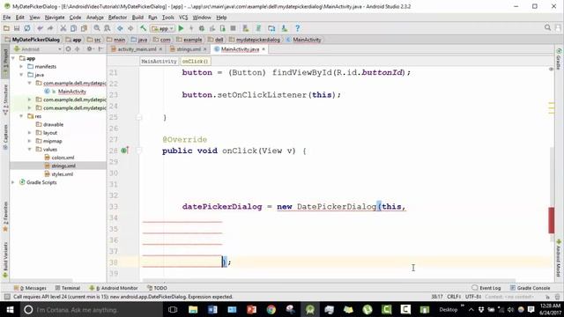Expand the manifests folder

[21, 67]
